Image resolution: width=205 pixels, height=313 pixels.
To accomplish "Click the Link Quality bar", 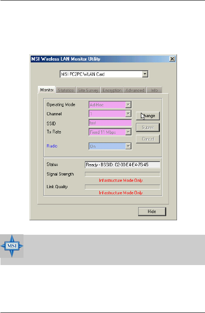I will 122,187.
